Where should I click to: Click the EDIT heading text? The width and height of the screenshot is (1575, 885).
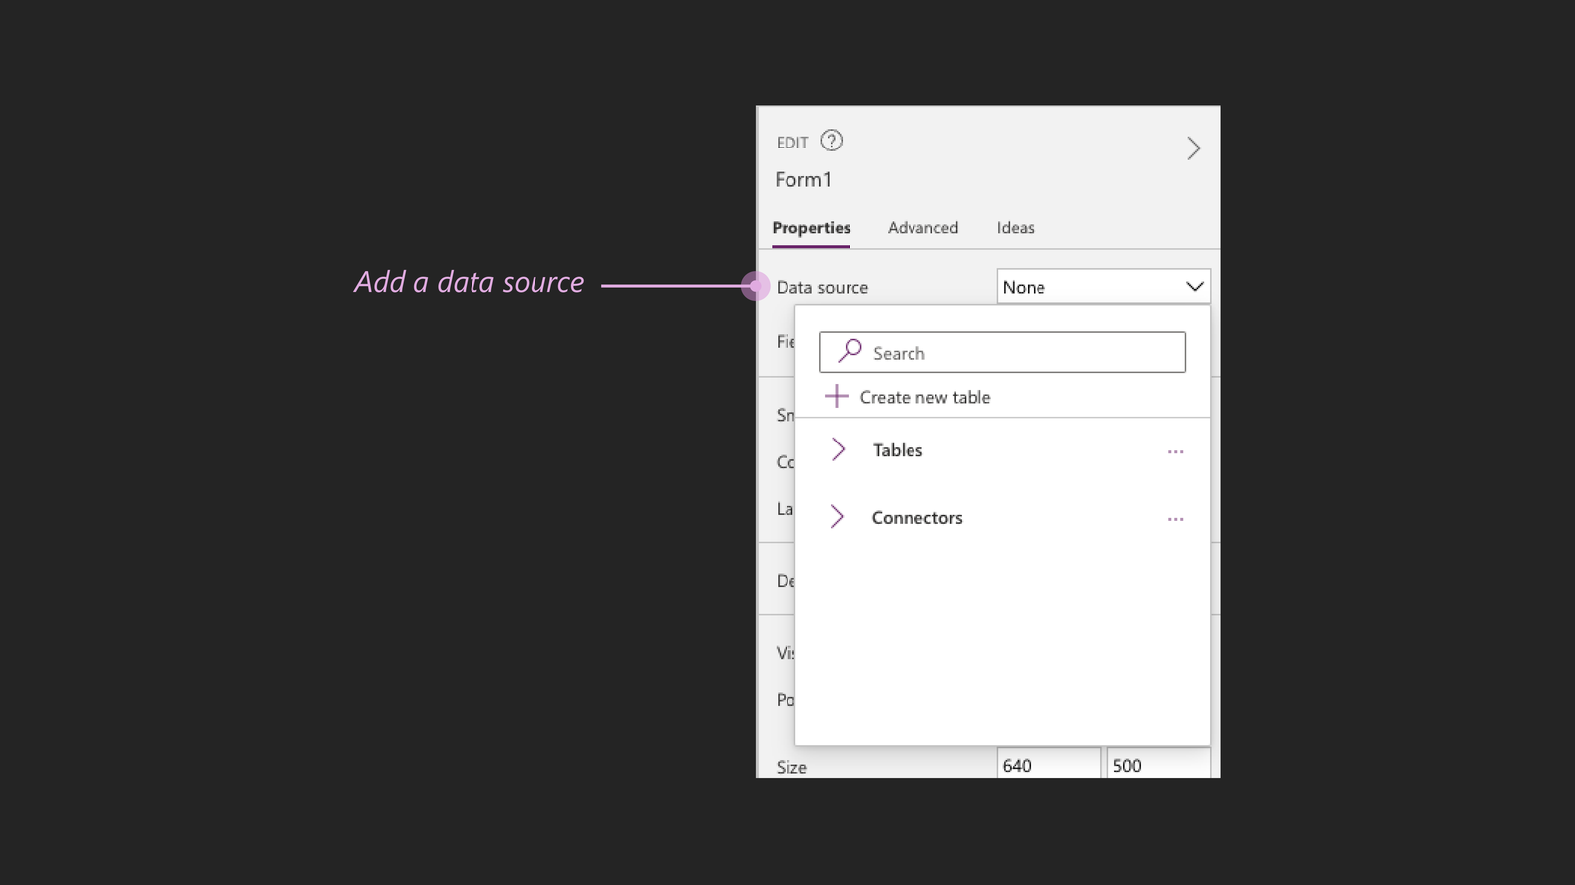coord(792,143)
